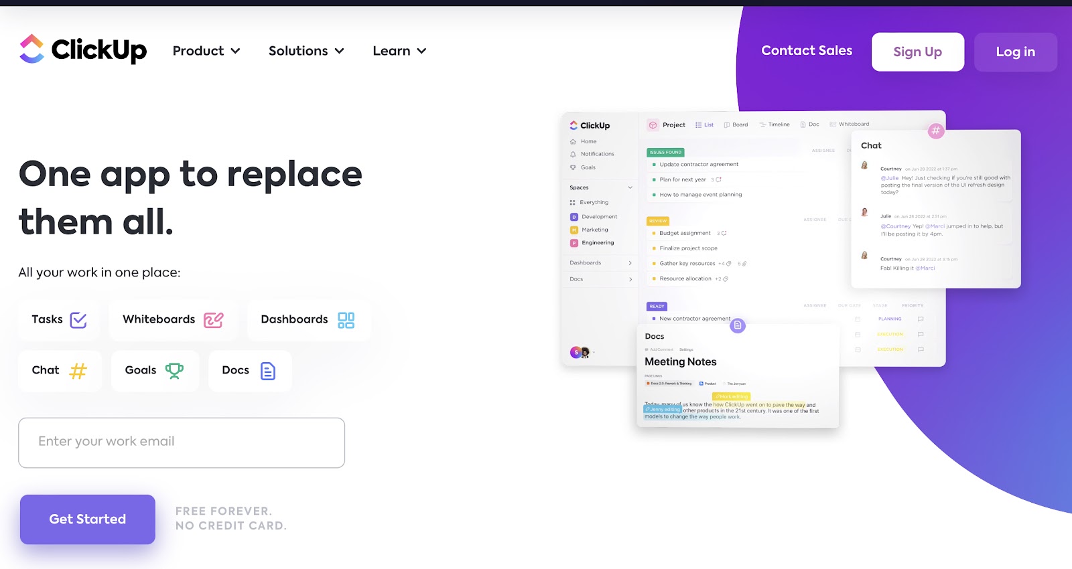Click the purple document badge above Docs card
The image size is (1072, 569).
(x=738, y=326)
